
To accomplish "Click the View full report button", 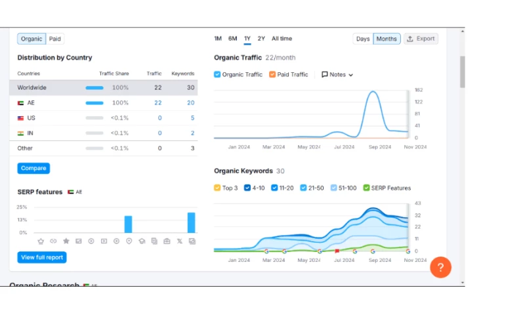I will 42,257.
